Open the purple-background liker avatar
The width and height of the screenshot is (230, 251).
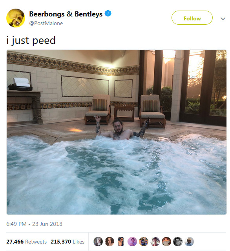click(x=132, y=242)
